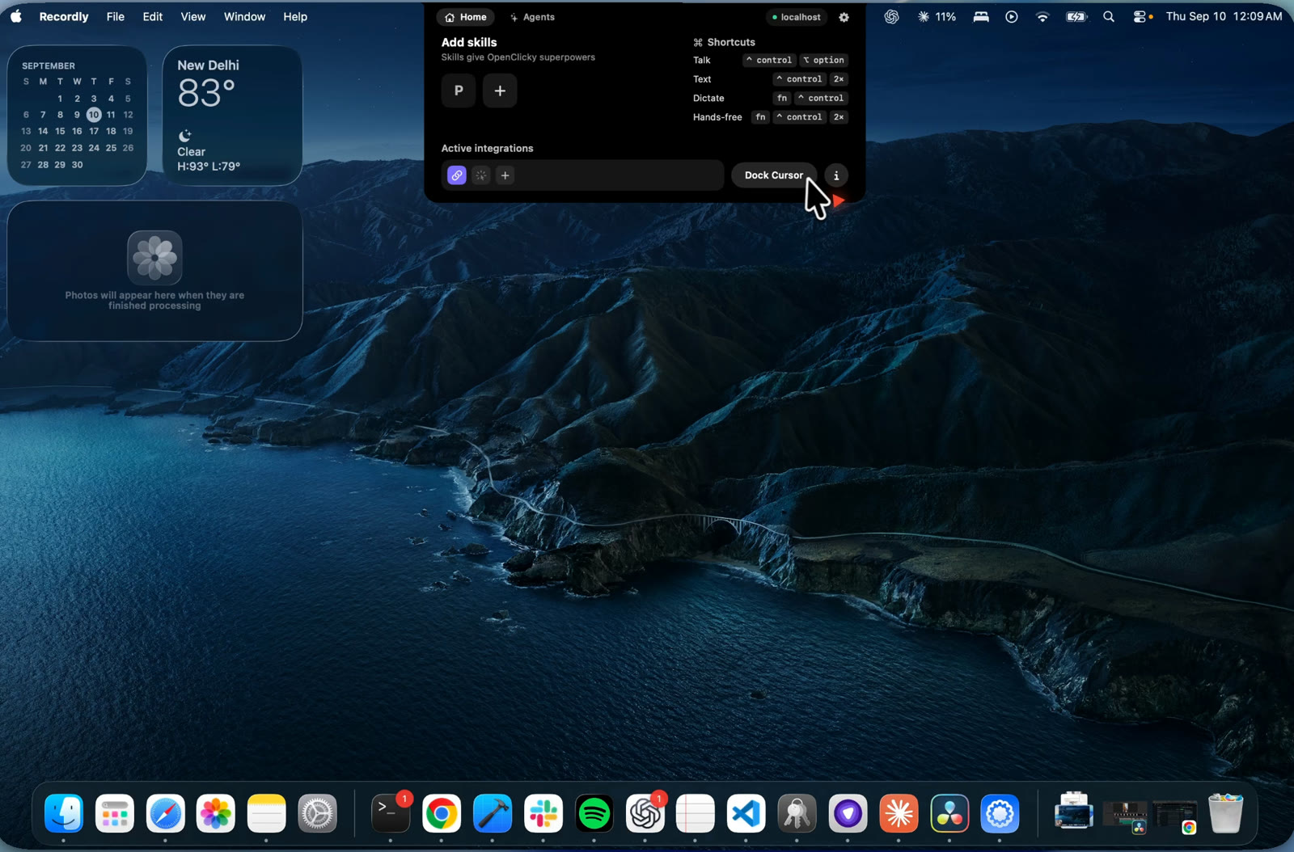Select the purple link integration icon

tap(457, 175)
